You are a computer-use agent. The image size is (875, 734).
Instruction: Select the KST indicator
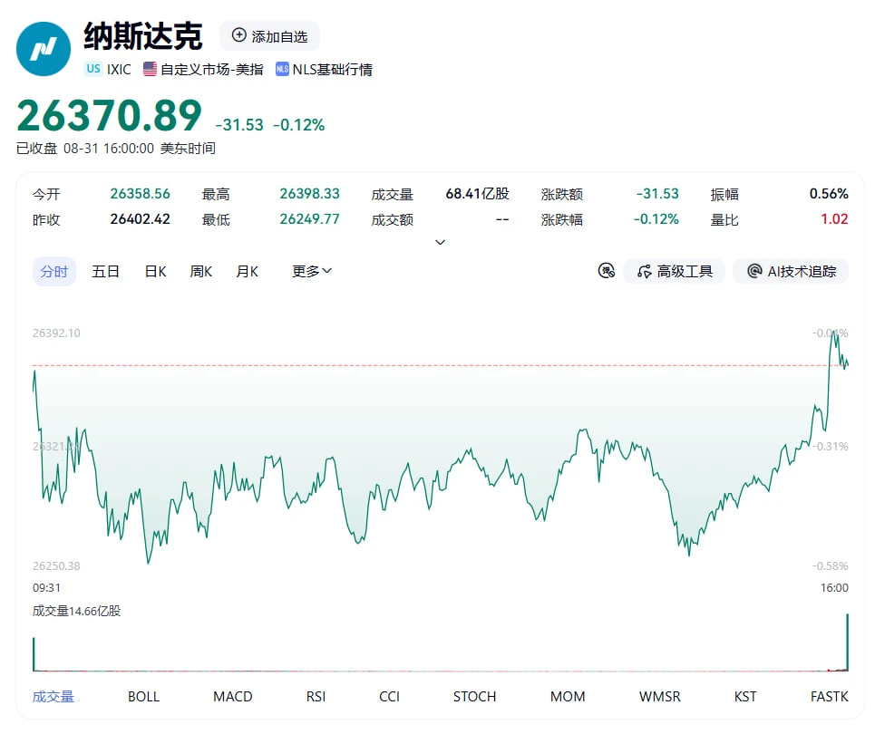coord(745,697)
